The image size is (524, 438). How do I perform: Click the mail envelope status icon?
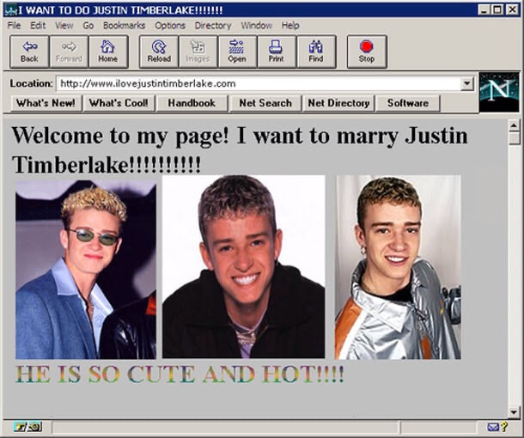tap(493, 427)
